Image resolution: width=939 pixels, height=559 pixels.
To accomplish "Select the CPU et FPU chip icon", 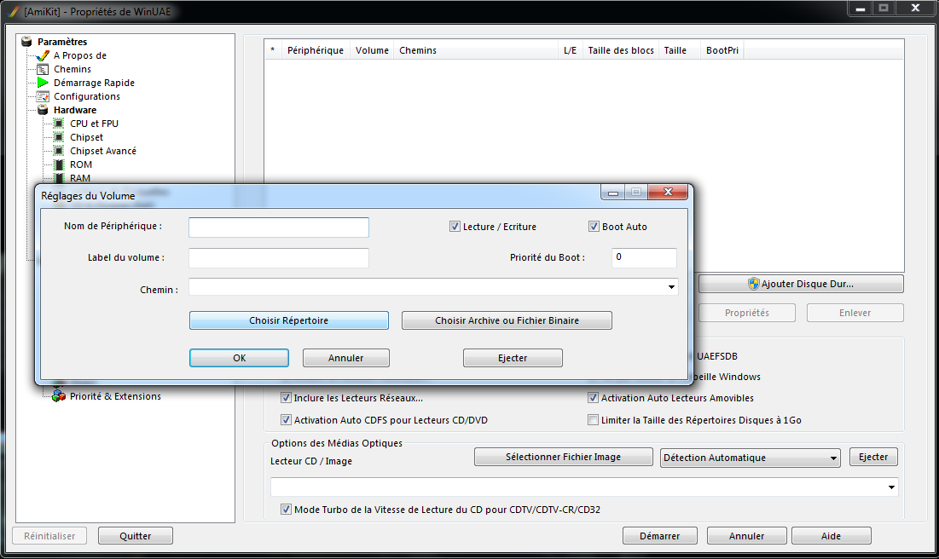I will click(x=59, y=124).
